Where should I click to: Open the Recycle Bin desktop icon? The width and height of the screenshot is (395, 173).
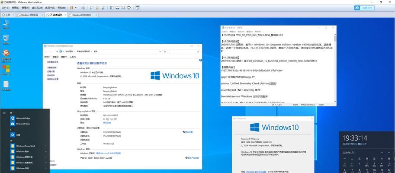pyautogui.click(x=6, y=39)
